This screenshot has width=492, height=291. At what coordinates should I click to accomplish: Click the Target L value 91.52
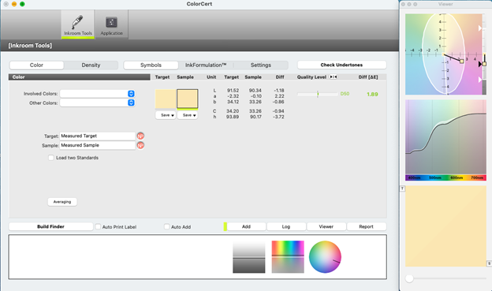click(233, 91)
